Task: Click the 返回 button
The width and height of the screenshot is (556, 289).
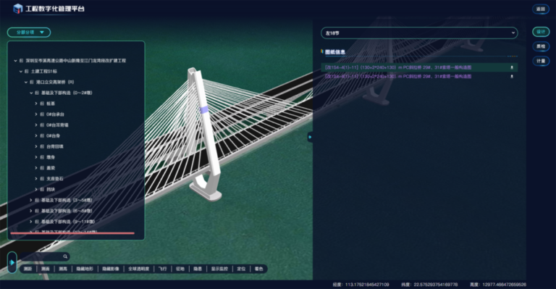Action: (540, 9)
